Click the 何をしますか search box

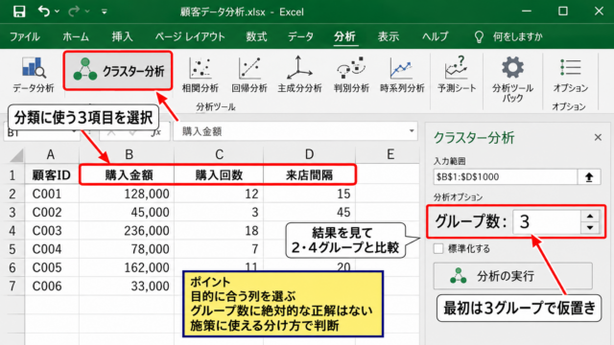[508, 36]
